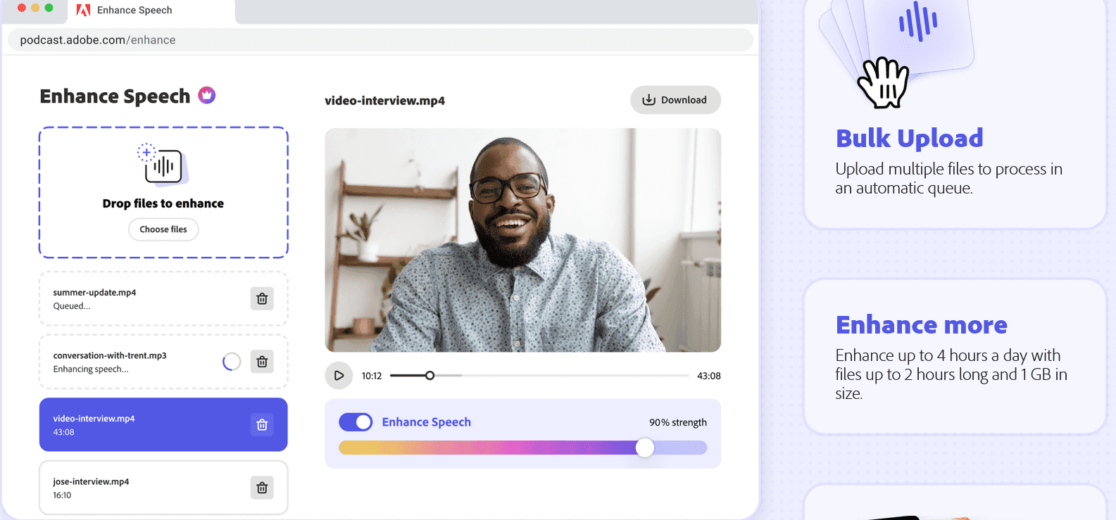
Task: Close the browser window with red button
Action: tap(22, 8)
